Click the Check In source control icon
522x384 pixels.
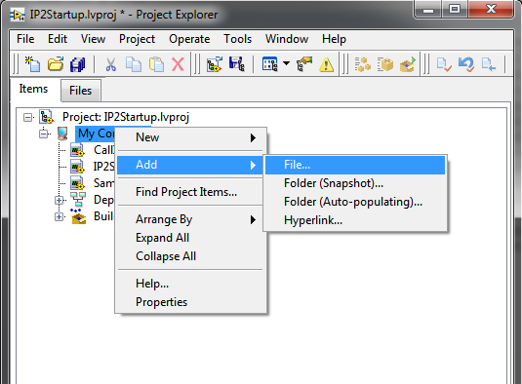[444, 64]
